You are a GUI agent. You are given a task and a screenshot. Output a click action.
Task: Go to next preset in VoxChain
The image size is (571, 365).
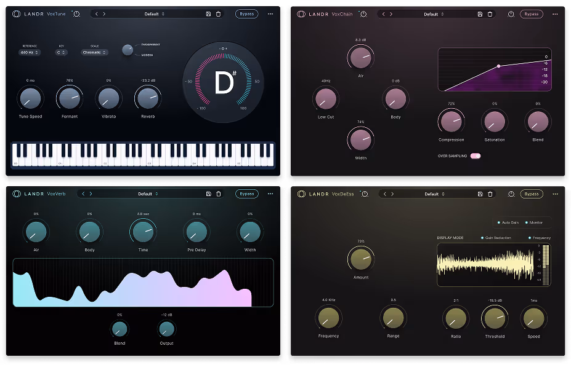coord(391,14)
